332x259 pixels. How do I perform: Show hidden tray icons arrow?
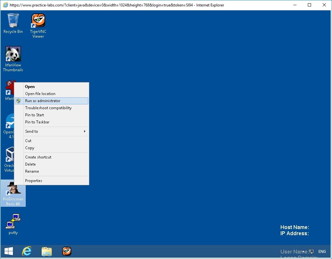[x=304, y=251]
